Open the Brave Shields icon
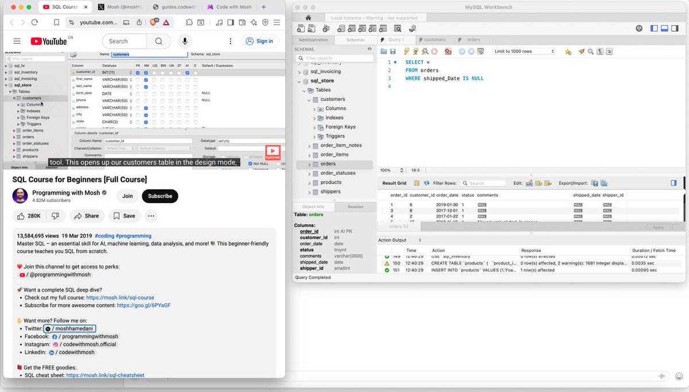The image size is (689, 392). point(154,22)
